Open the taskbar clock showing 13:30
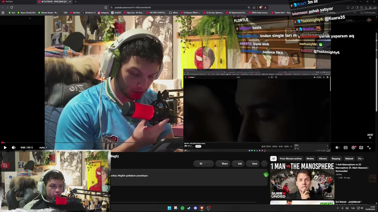This screenshot has width=378, height=212. (370, 208)
